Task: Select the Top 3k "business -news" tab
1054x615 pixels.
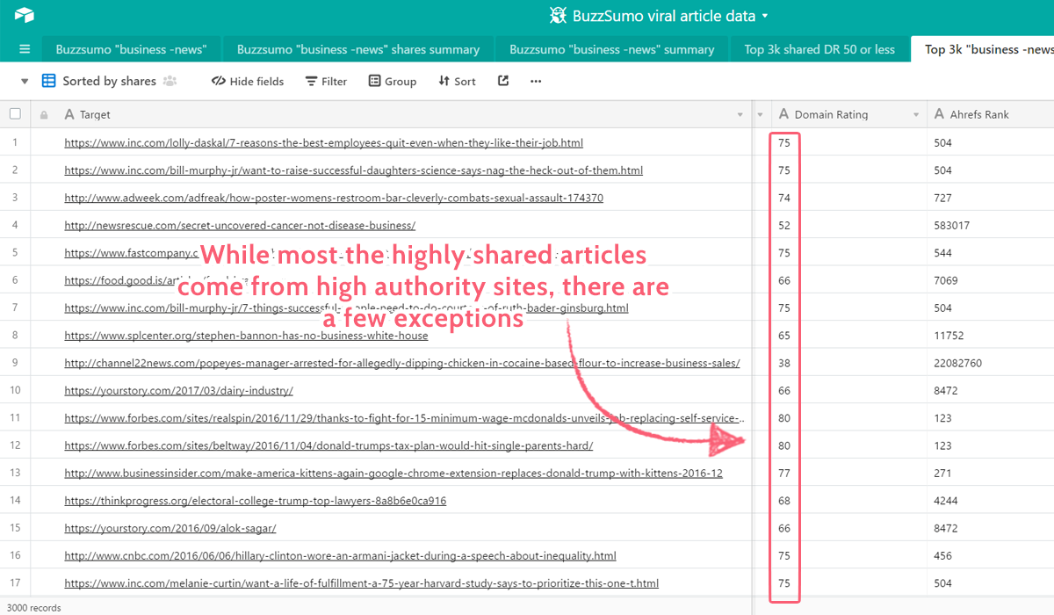Action: [x=983, y=49]
